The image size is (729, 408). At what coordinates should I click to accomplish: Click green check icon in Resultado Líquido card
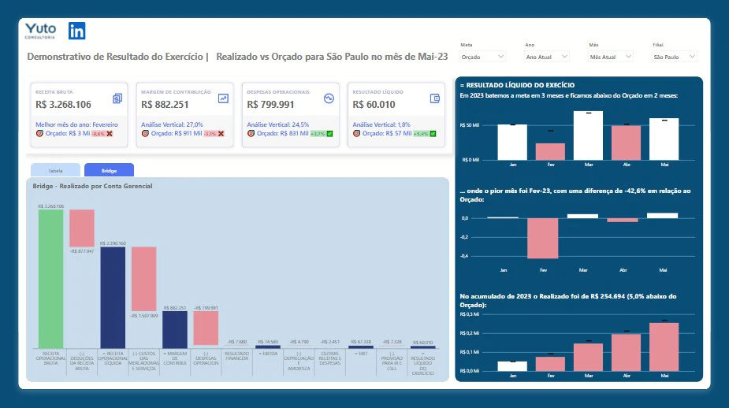(x=433, y=134)
